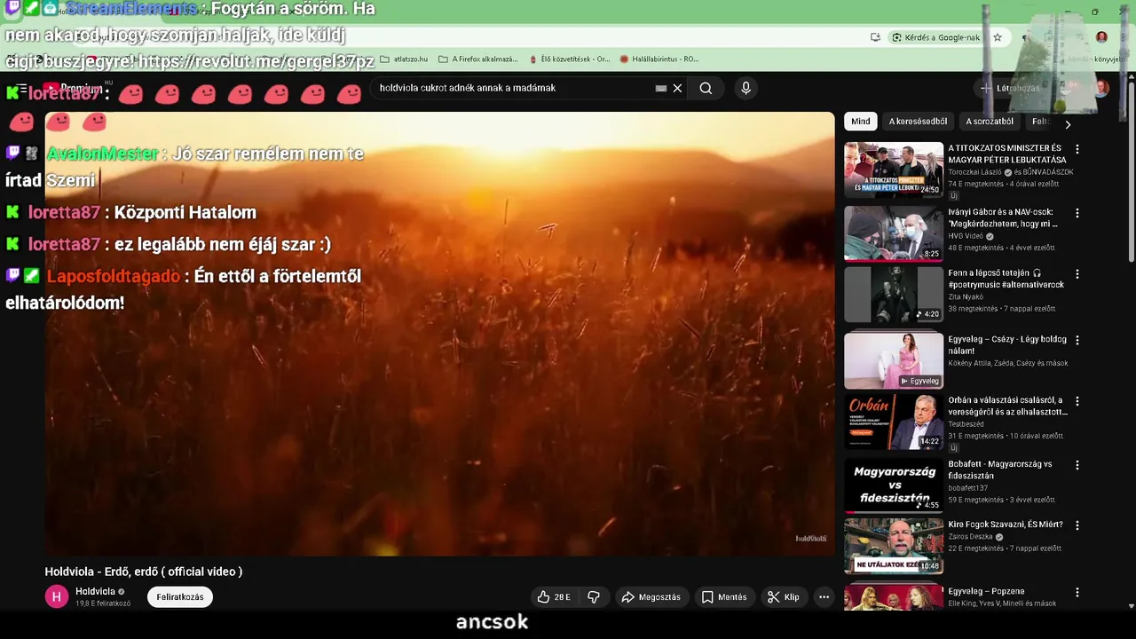Image resolution: width=1136 pixels, height=639 pixels.
Task: Like the Holdviola video (28 E)
Action: pos(554,597)
